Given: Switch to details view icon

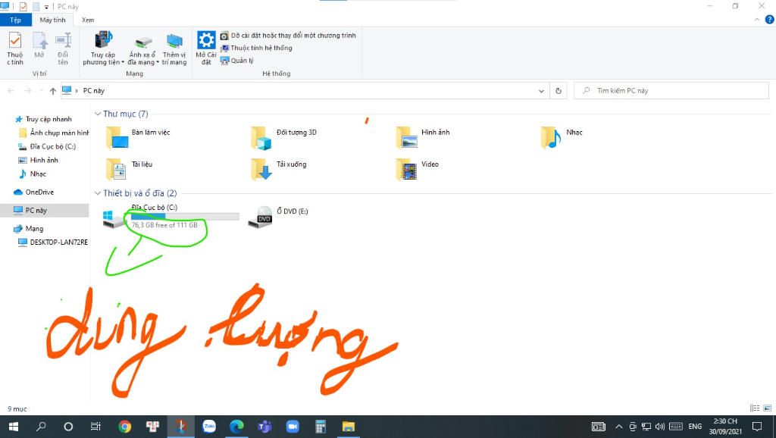Looking at the screenshot, I should pyautogui.click(x=755, y=408).
